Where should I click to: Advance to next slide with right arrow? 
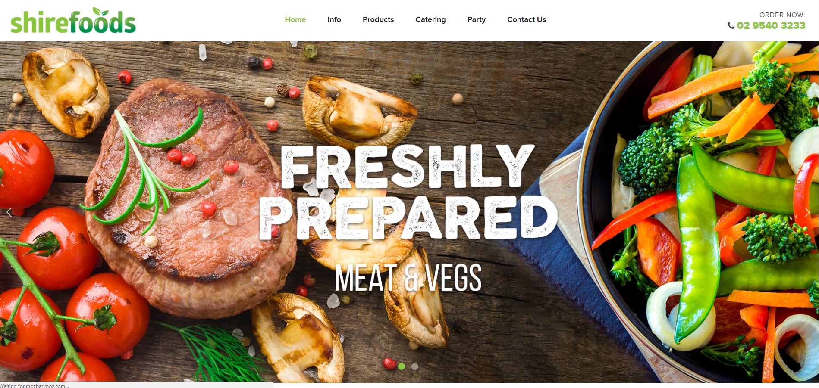807,212
